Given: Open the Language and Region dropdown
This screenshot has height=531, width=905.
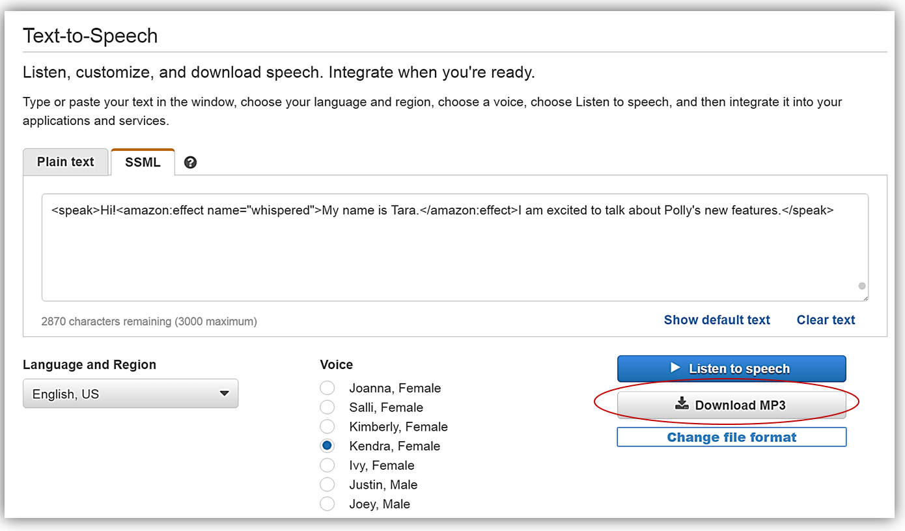Looking at the screenshot, I should click(130, 394).
